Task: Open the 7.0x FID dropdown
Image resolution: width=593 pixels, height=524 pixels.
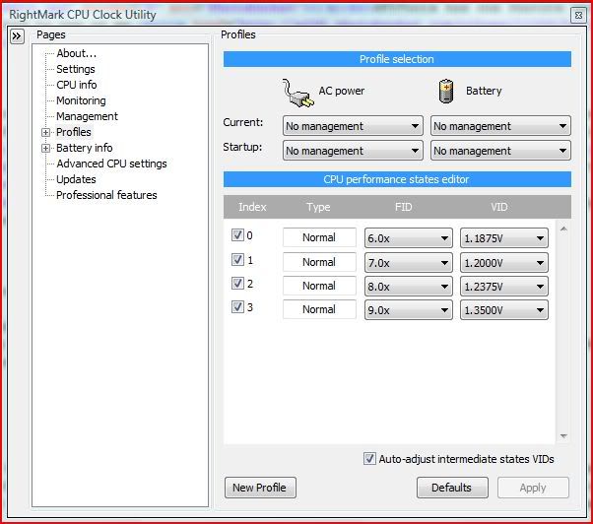Action: [409, 263]
